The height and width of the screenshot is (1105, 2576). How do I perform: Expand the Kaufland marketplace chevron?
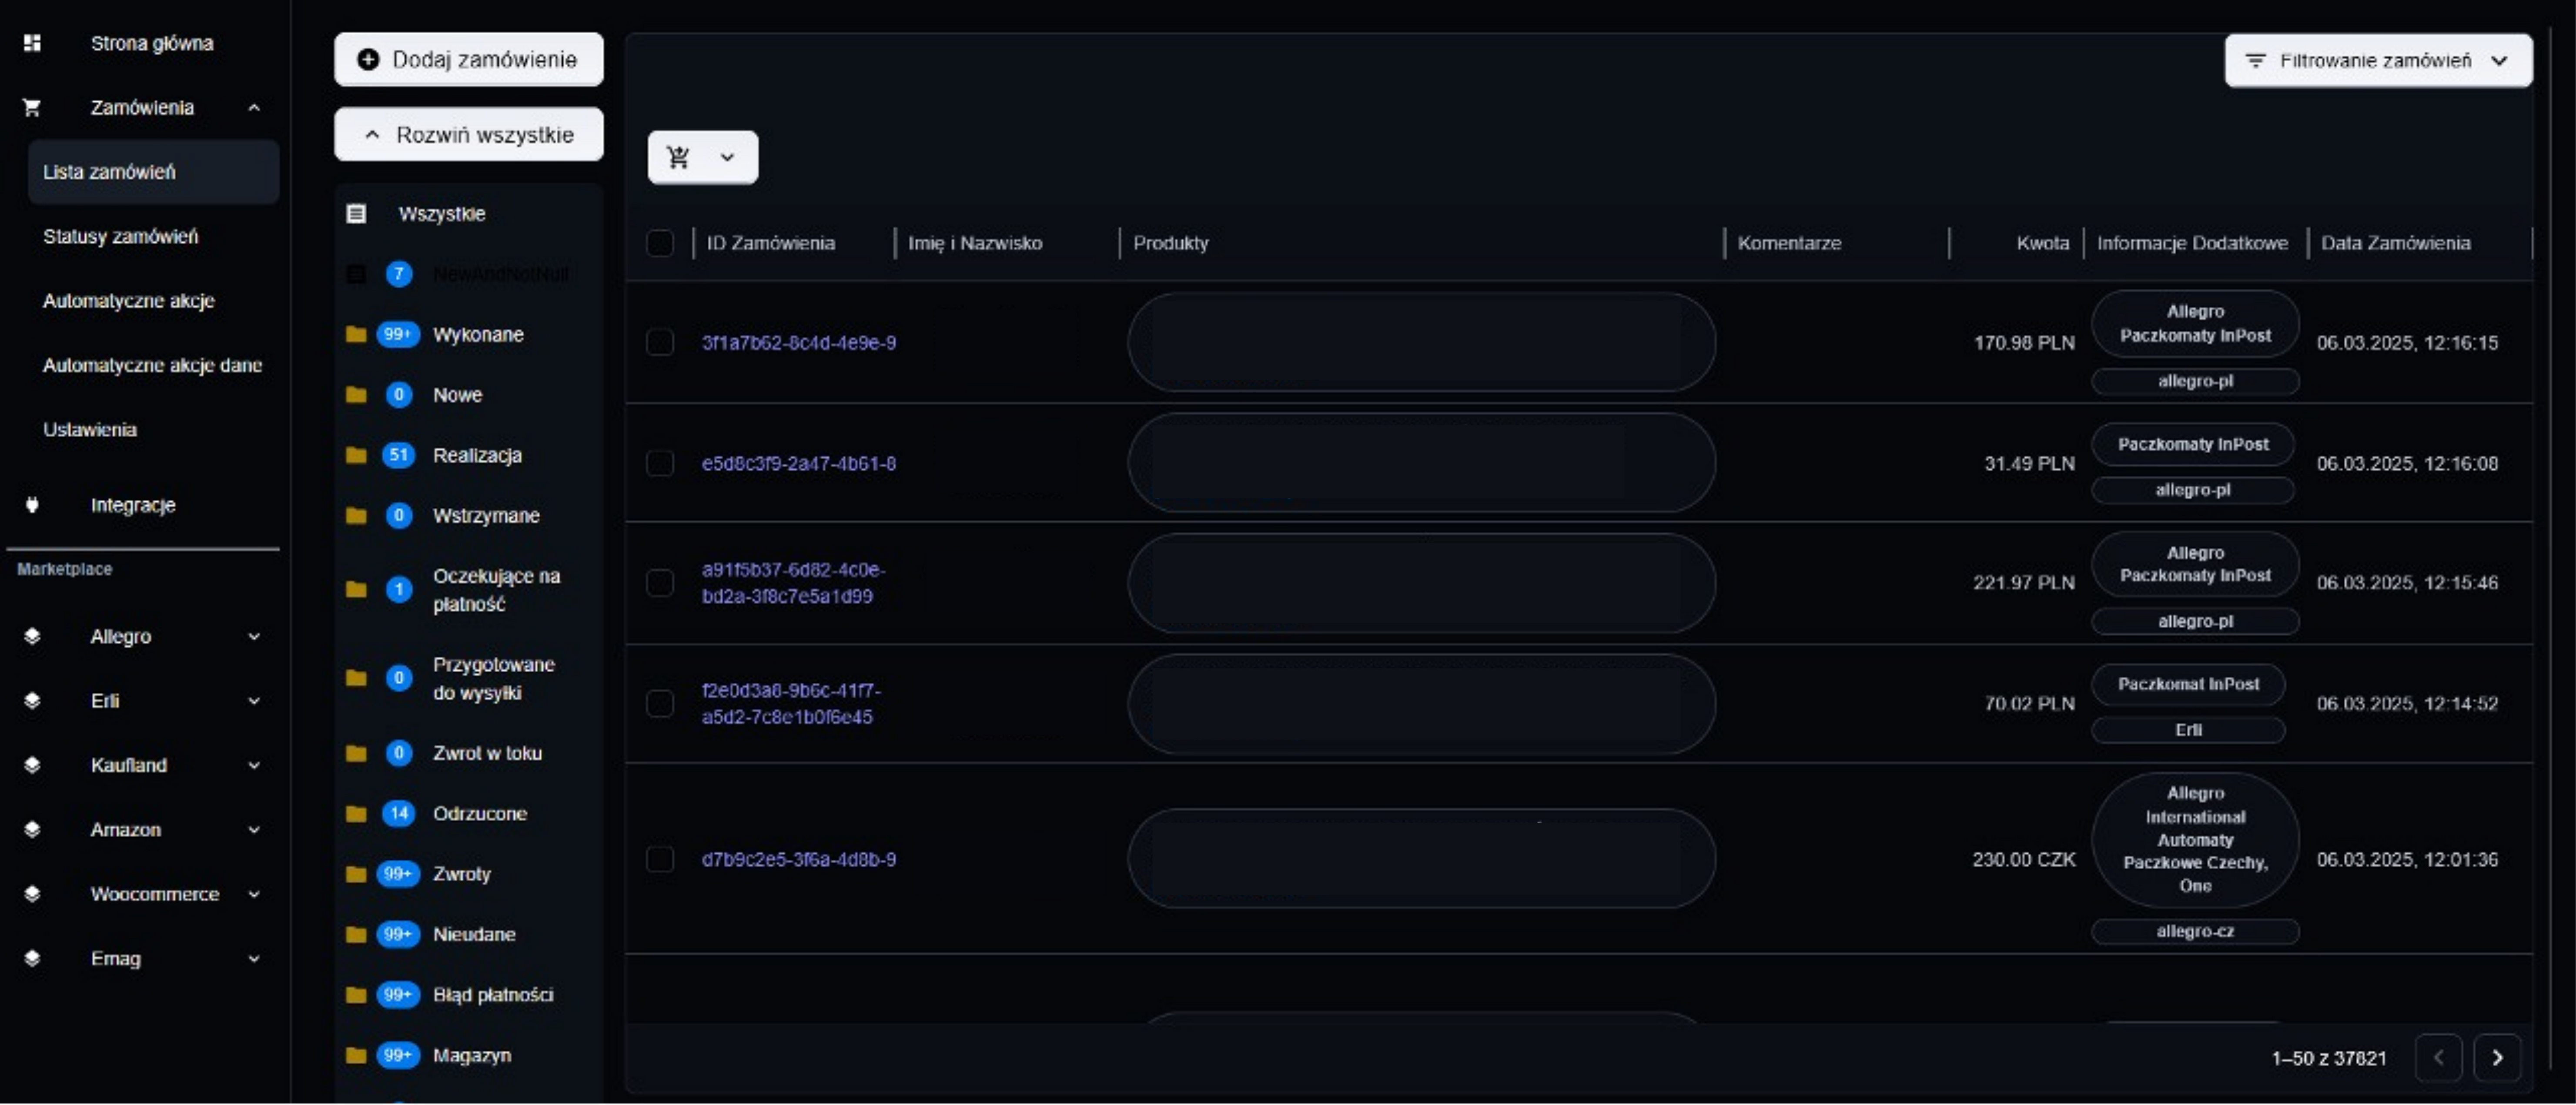(254, 765)
